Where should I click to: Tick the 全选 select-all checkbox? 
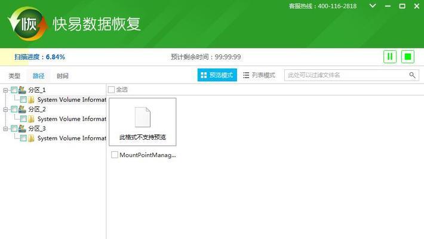coord(111,90)
